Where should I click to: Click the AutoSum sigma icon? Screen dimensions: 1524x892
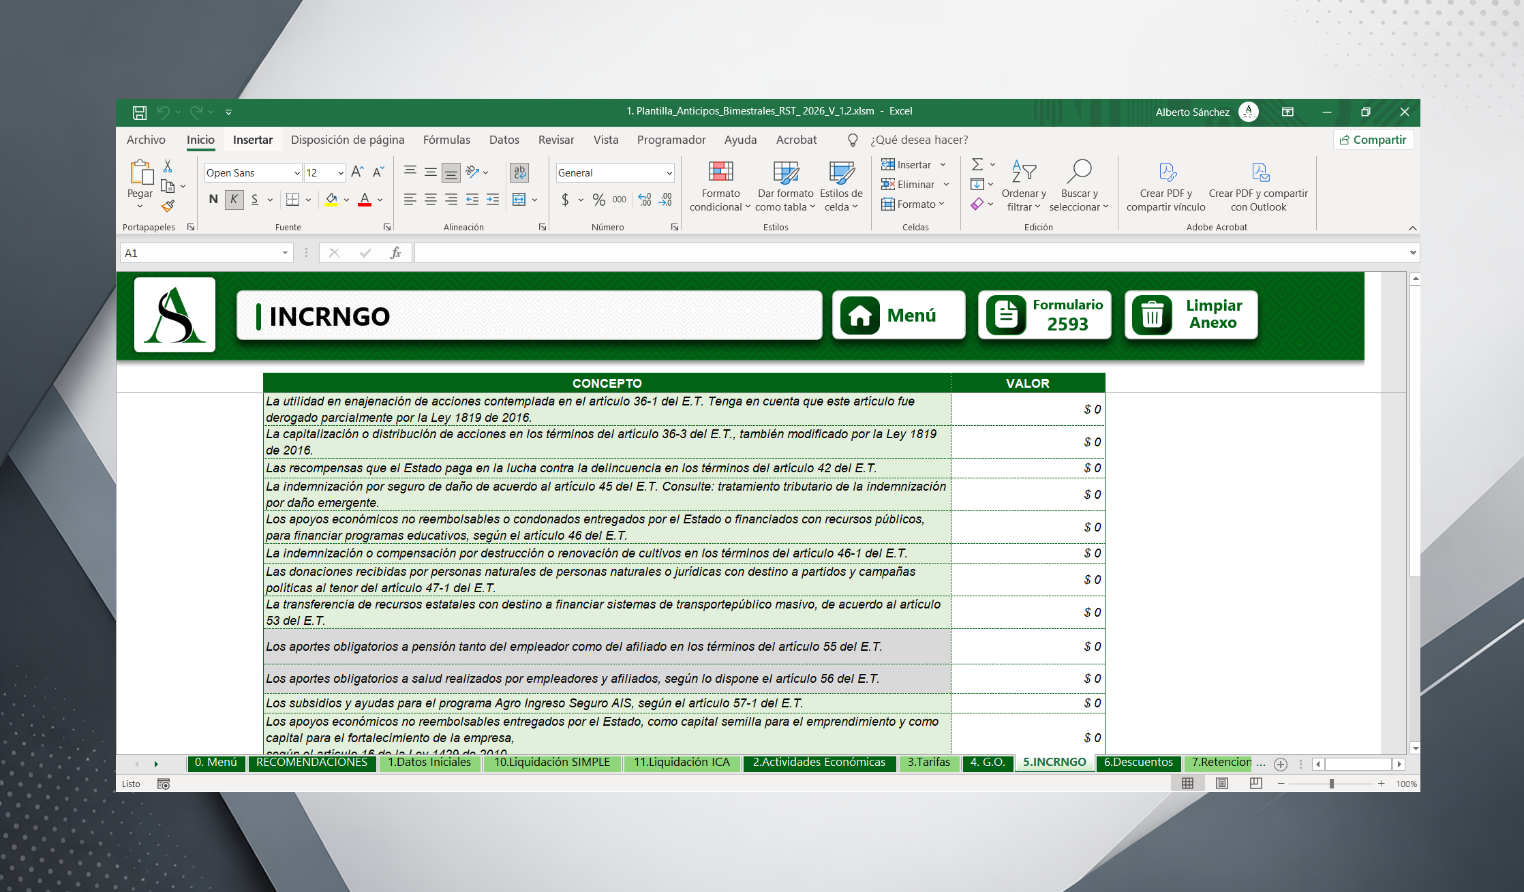coord(977,164)
